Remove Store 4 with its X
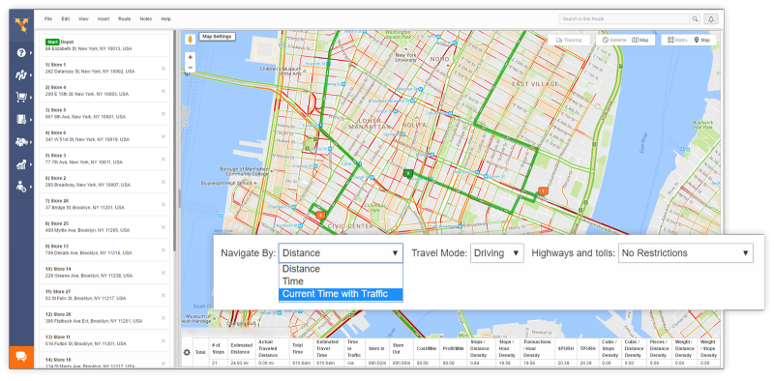Viewport: 774px width, 381px height. (164, 91)
